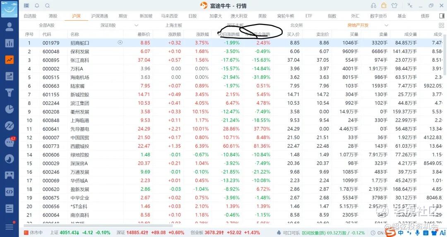Click the input method microphone icon
This screenshot has height=237, width=447.
point(418,232)
